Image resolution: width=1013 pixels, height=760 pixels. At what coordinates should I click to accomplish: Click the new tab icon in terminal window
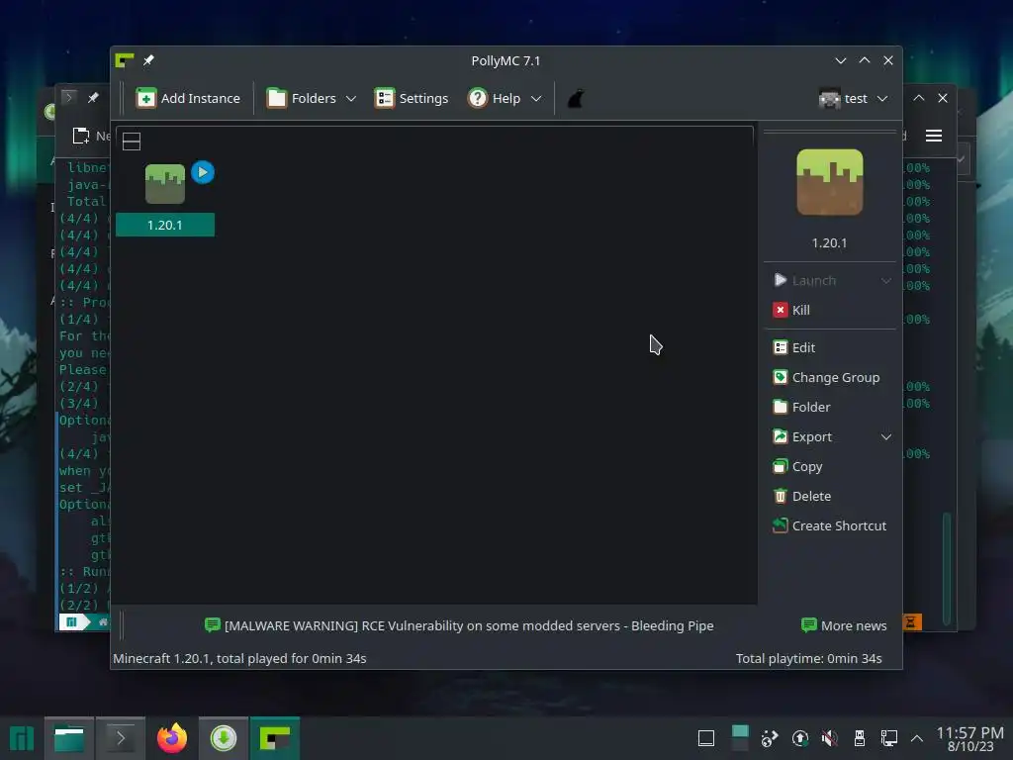[x=81, y=136]
